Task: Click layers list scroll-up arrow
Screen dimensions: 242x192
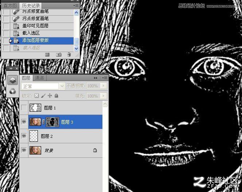Action: [105, 104]
